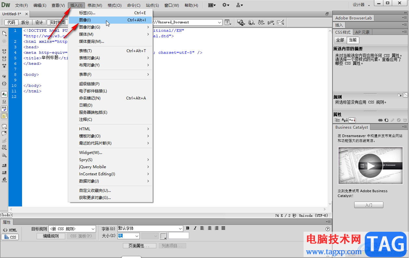Toggle Word wrap icon in coding toolbar
Screen dimensions: 409x258
(x=4, y=108)
